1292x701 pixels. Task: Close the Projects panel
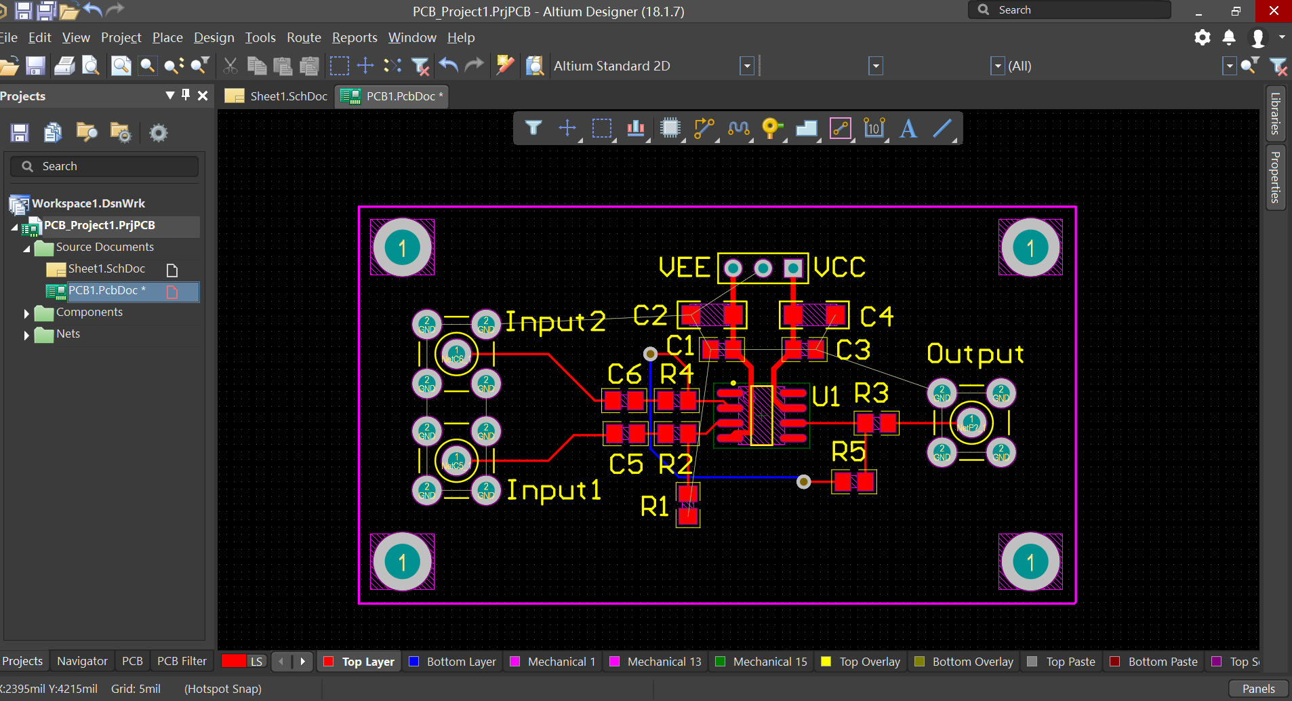click(x=203, y=96)
